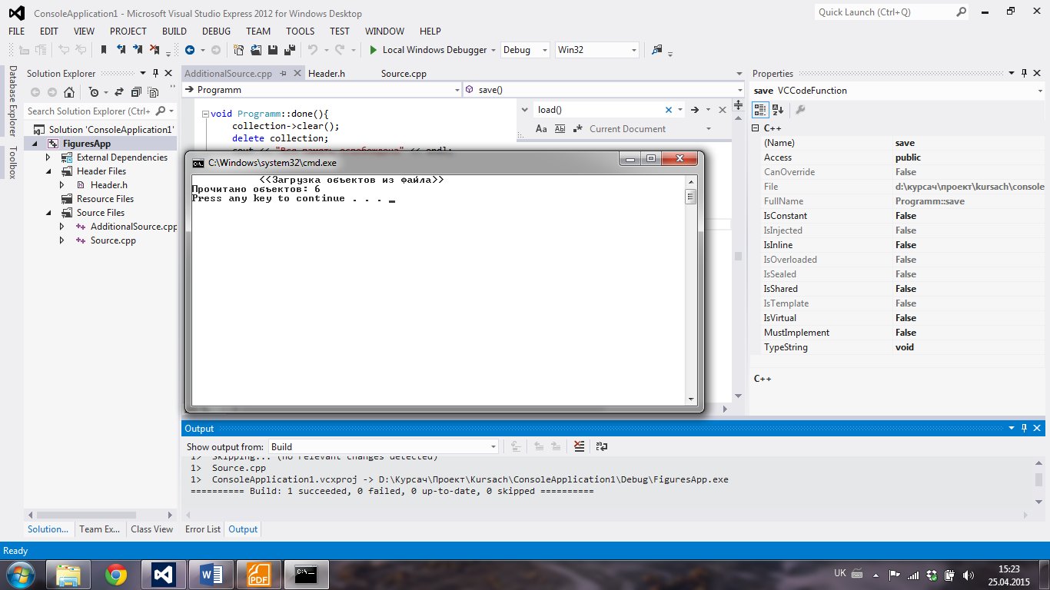Clear all text in Output window

pyautogui.click(x=579, y=446)
